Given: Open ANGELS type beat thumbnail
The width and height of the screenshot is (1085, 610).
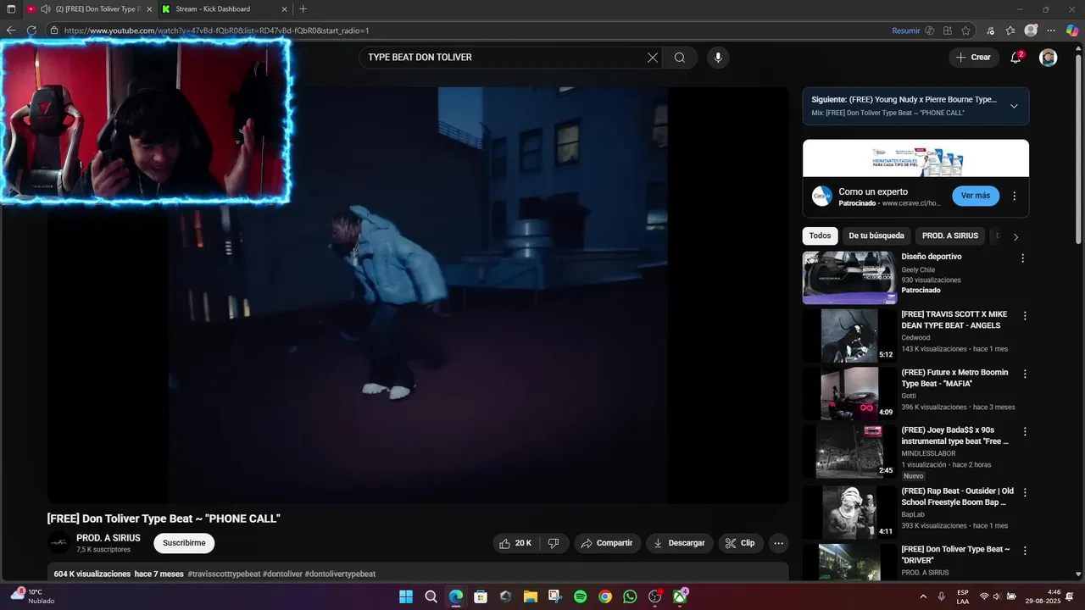Looking at the screenshot, I should click(x=849, y=335).
